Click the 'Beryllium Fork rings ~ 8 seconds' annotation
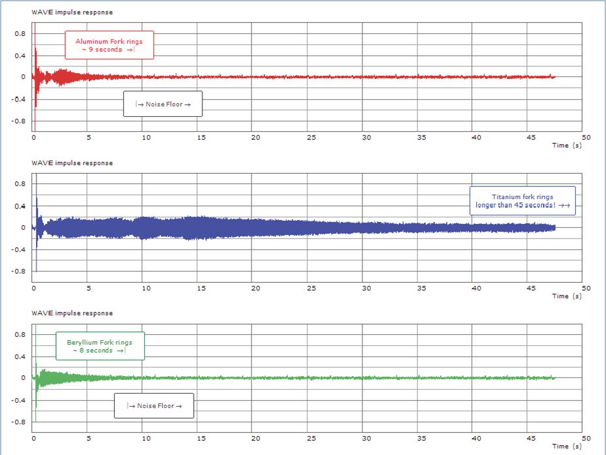Screen dimensions: 606x455 tap(100, 346)
